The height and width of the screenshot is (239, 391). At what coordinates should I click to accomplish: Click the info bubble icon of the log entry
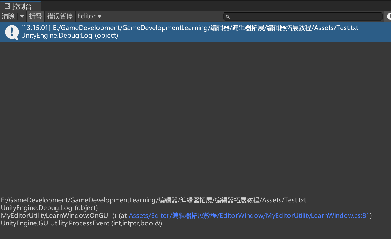click(12, 32)
